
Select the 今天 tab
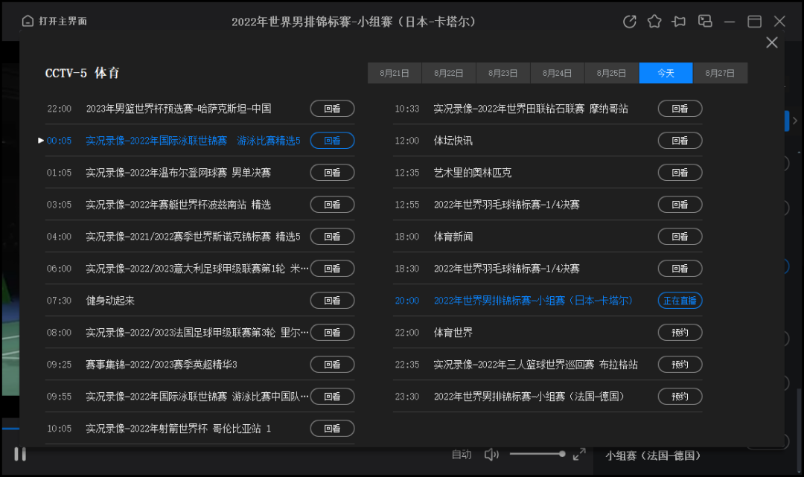(666, 73)
